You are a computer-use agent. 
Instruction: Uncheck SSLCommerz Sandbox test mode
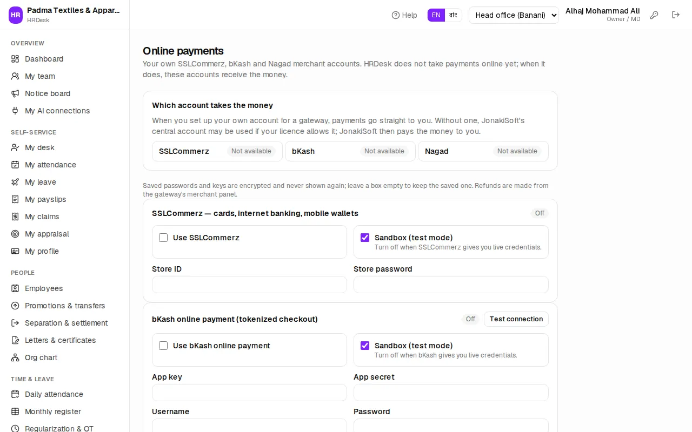click(365, 238)
